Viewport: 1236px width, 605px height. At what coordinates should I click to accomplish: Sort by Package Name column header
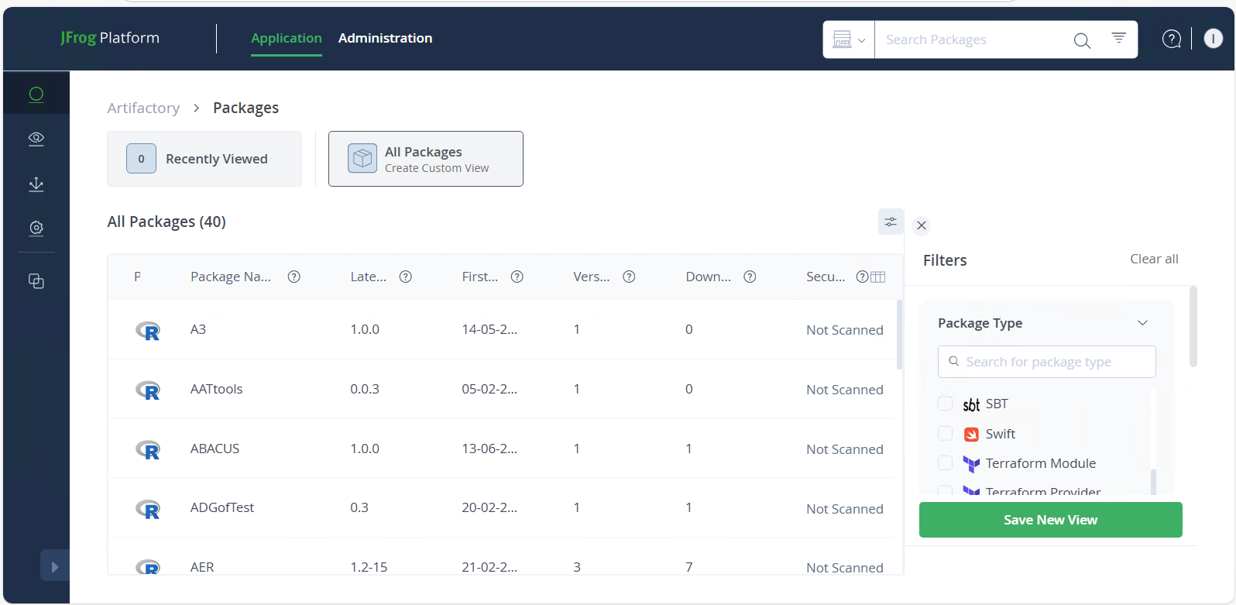231,277
